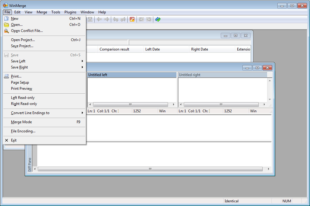Image resolution: width=310 pixels, height=206 pixels.
Task: Open Options via the wrench toolbar icon
Action: 132,19
